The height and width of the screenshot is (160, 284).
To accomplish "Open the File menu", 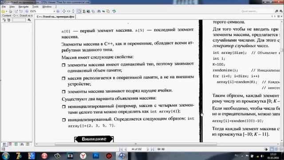I will (x=4, y=7).
